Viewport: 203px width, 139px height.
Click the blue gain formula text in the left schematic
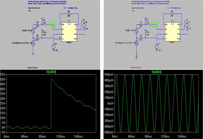70,8
